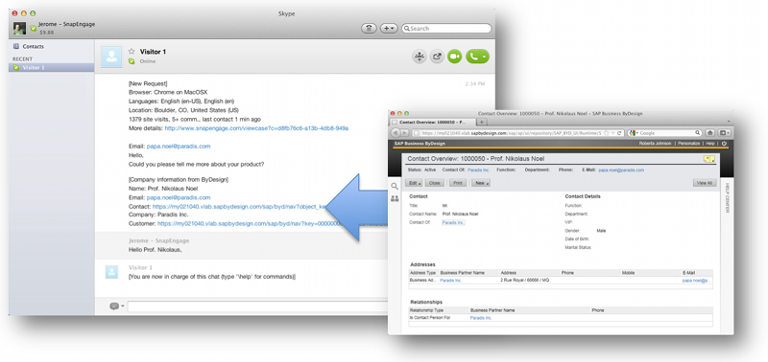
Task: Open the Help Center side panel
Action: pos(727,198)
